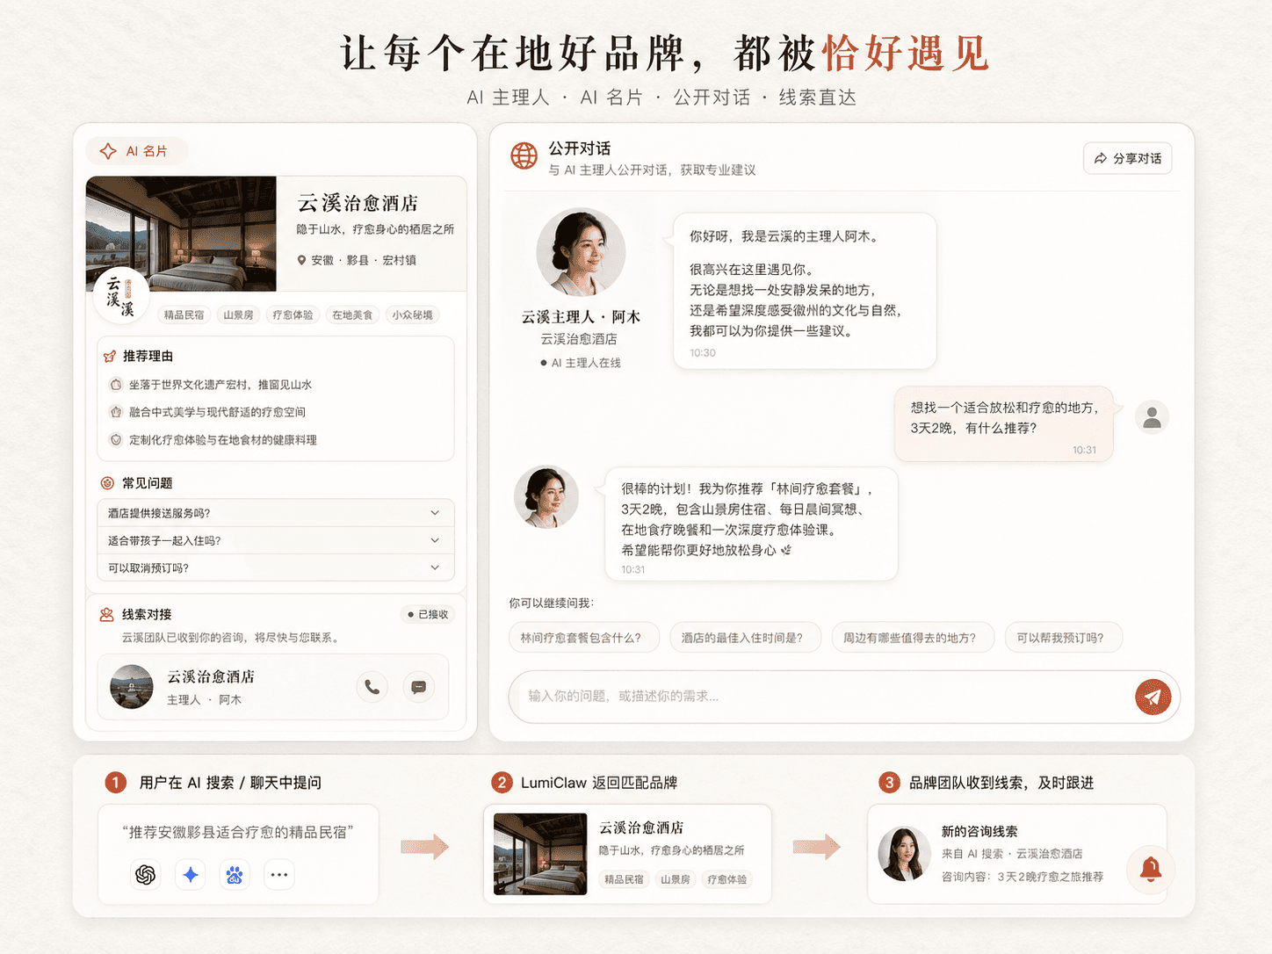Click 云溪治愈酒店 round avatar in contact card
Screen dimensions: 1272x954
pyautogui.click(x=132, y=686)
